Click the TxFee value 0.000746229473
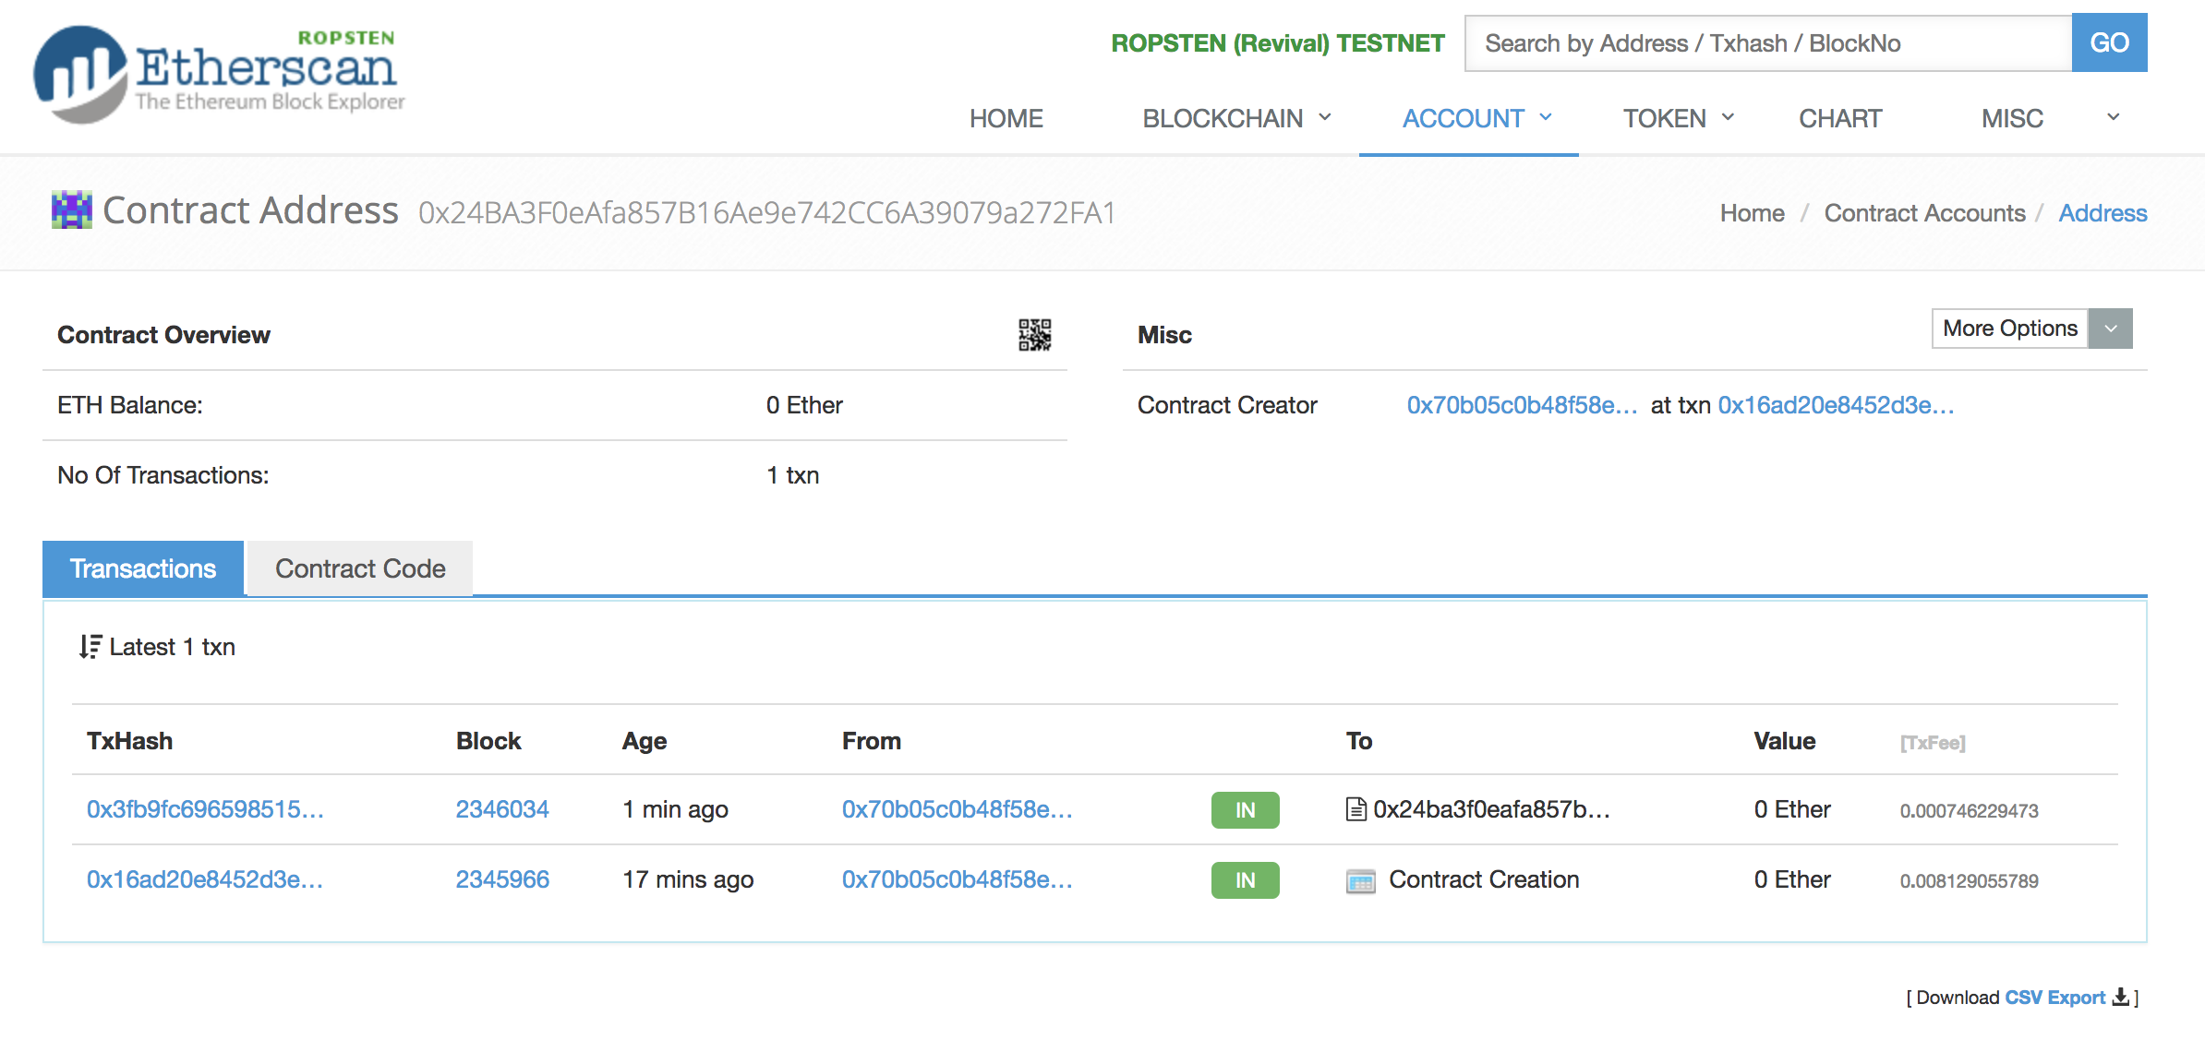 coord(1969,811)
